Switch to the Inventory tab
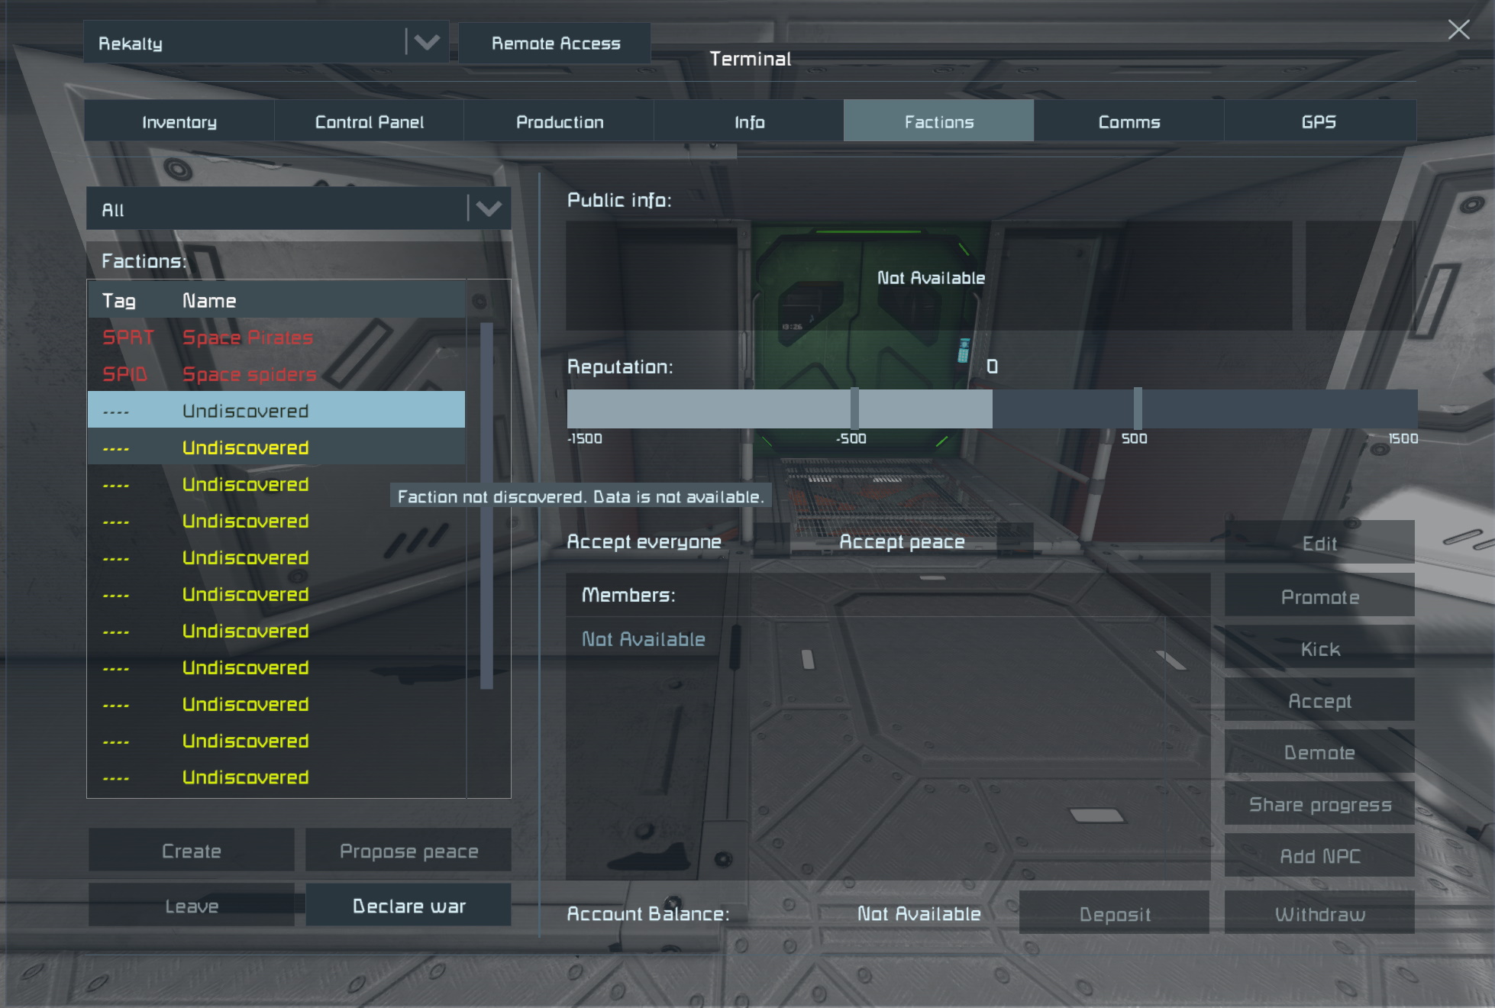Viewport: 1495px width, 1008px height. 179,122
